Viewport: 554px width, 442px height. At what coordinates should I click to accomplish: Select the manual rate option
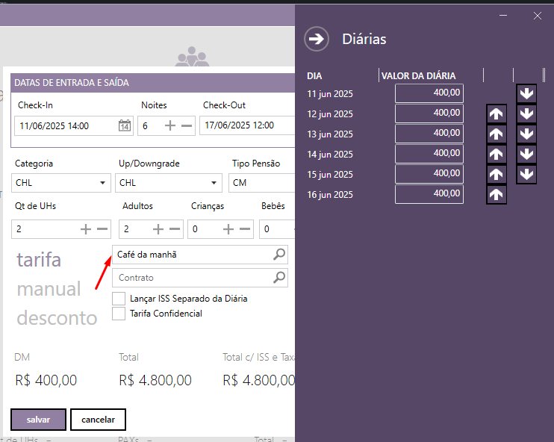coord(49,289)
